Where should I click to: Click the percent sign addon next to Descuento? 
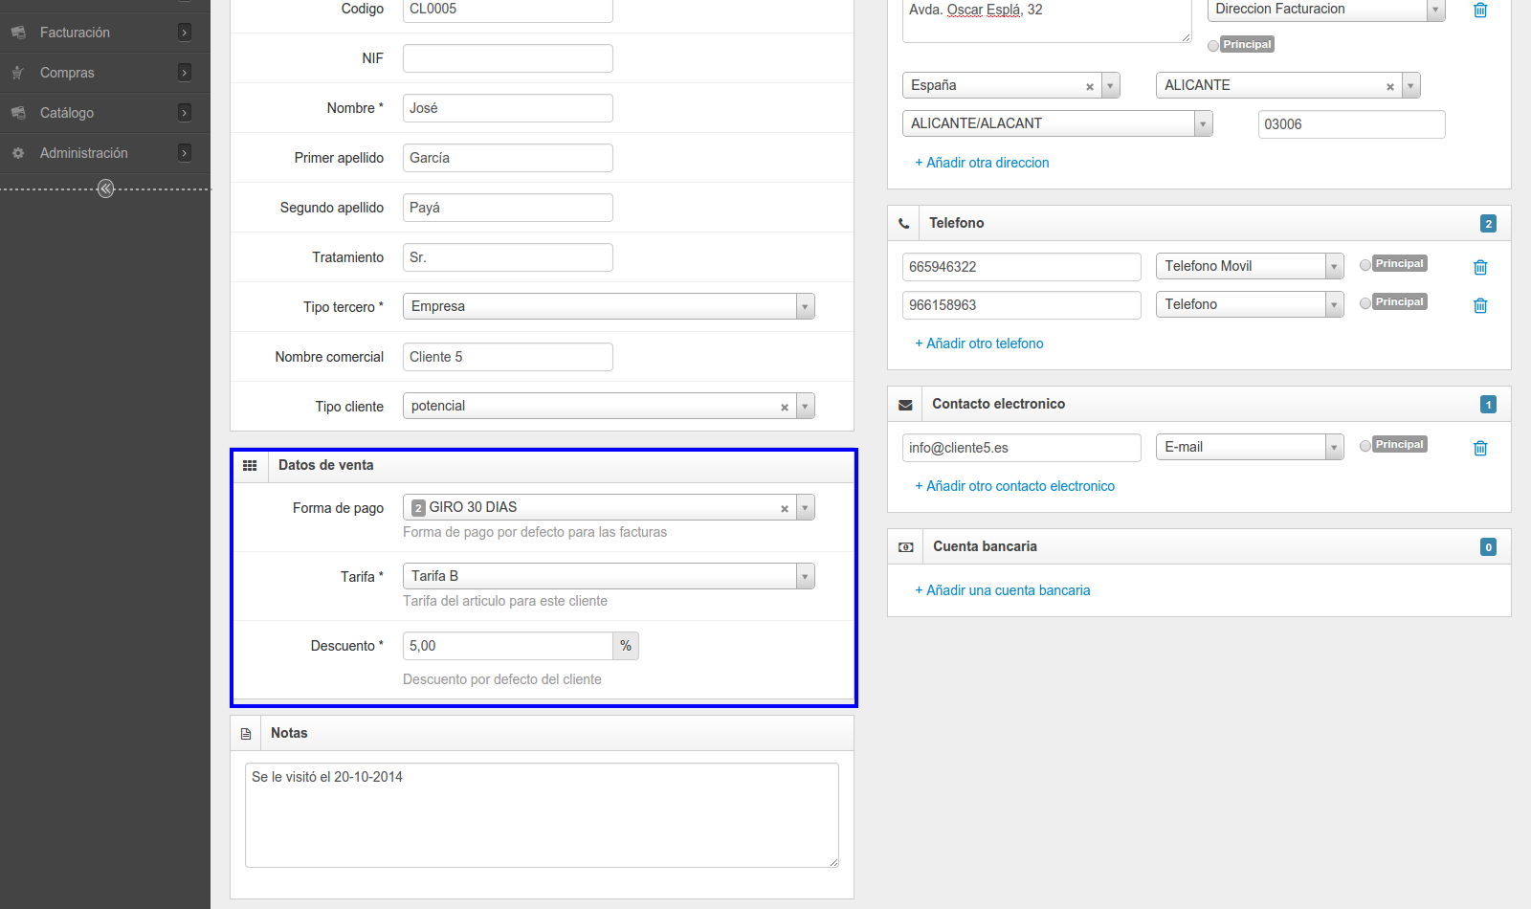point(626,646)
